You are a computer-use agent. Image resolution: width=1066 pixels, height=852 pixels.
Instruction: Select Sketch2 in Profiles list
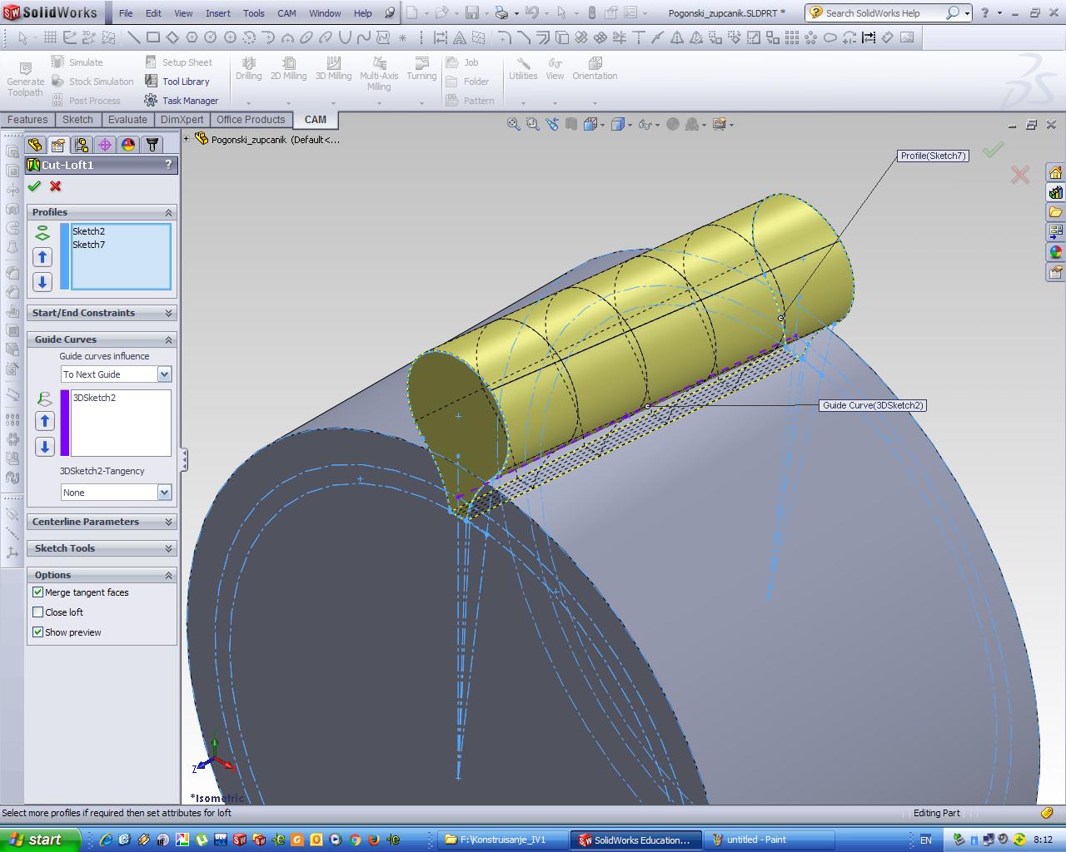point(88,231)
